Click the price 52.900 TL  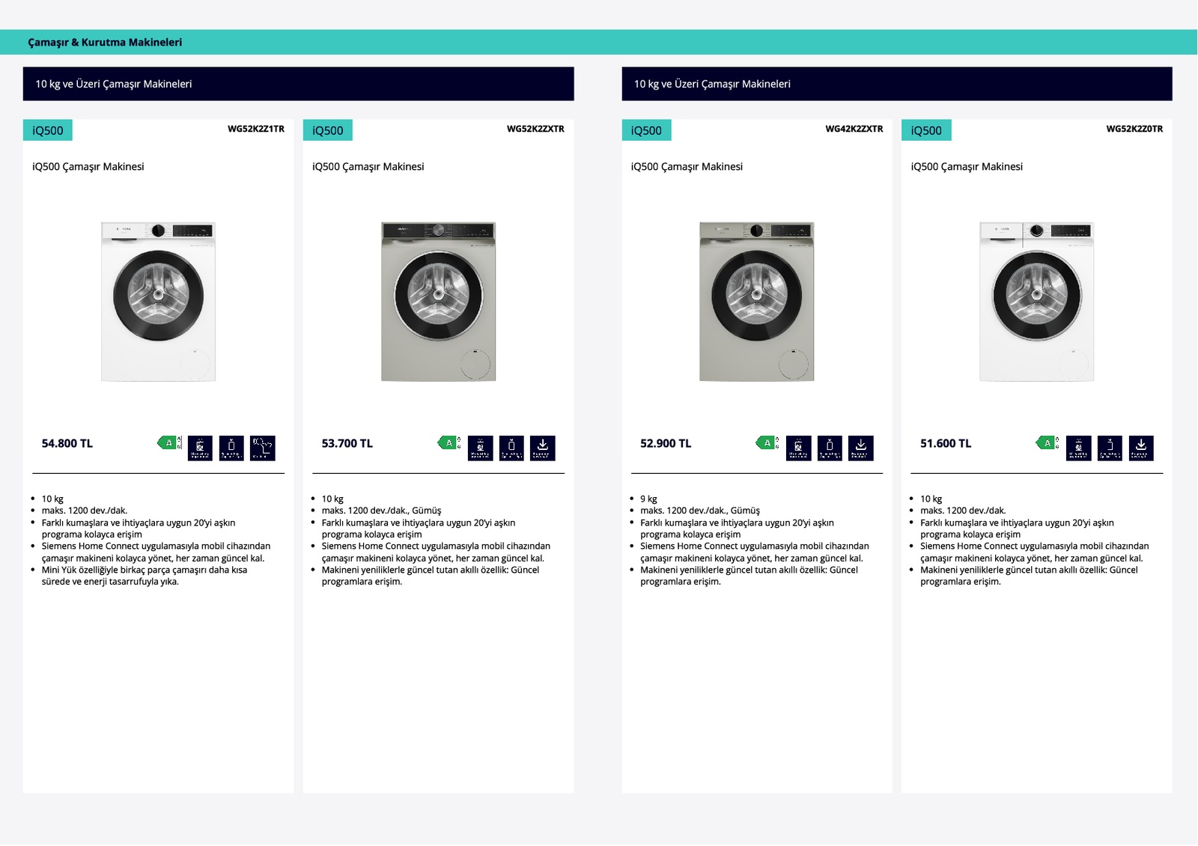(666, 444)
